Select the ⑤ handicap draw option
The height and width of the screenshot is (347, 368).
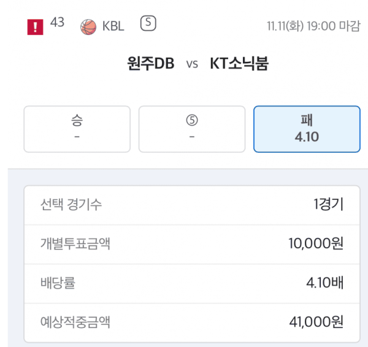(192, 129)
